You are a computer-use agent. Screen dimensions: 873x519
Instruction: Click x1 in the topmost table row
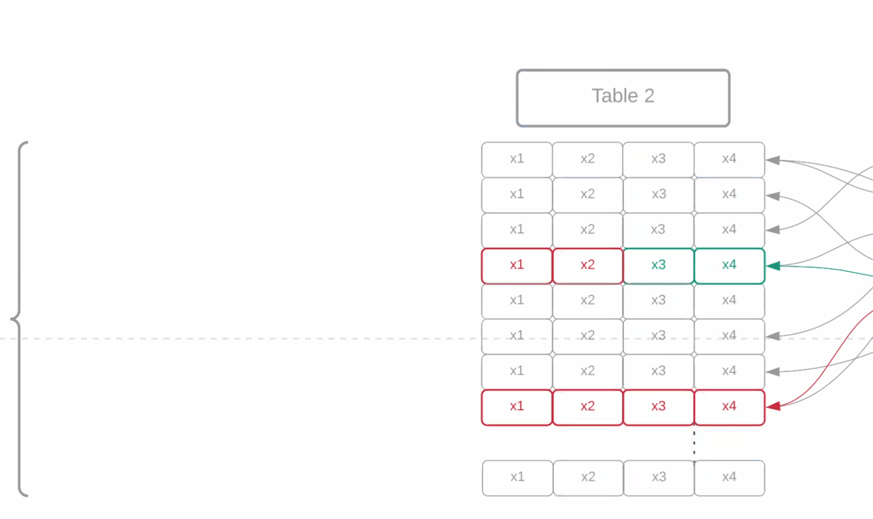tap(517, 159)
